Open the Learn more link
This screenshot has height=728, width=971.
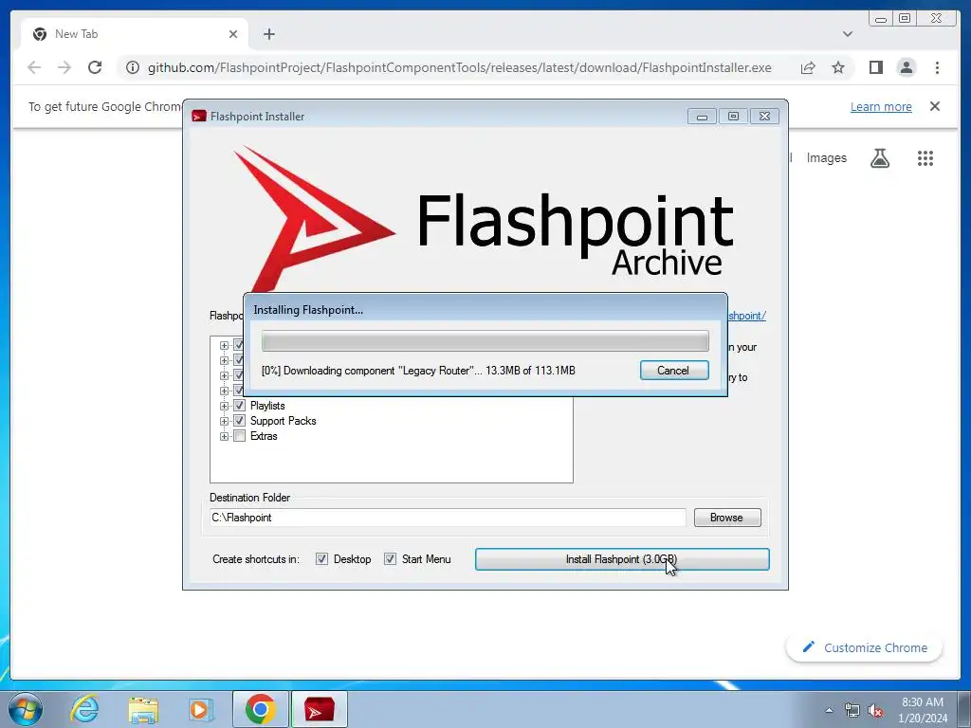(x=881, y=106)
